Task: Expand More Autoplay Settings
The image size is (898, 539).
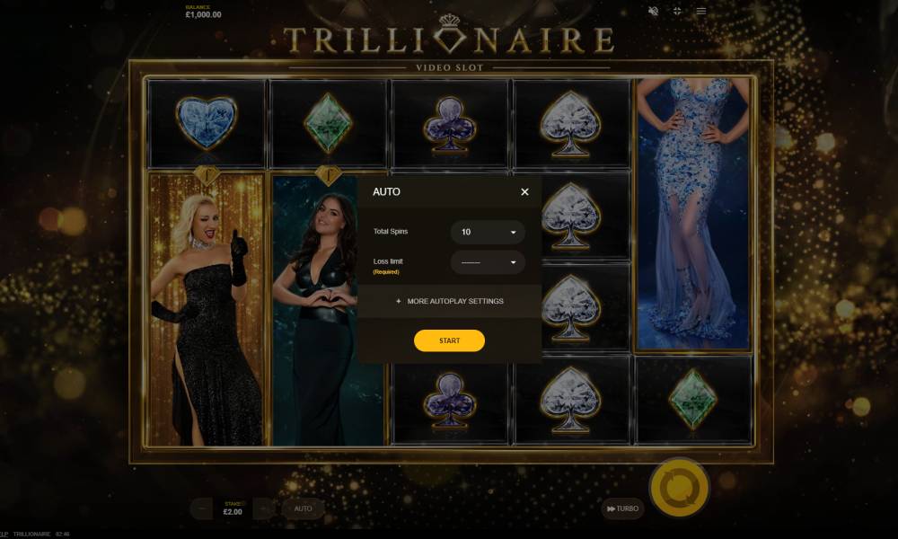Action: click(x=450, y=301)
